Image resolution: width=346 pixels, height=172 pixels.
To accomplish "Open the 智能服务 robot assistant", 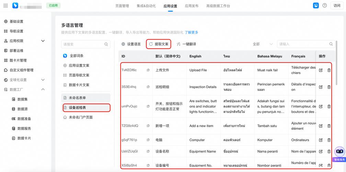I will coord(339,154).
